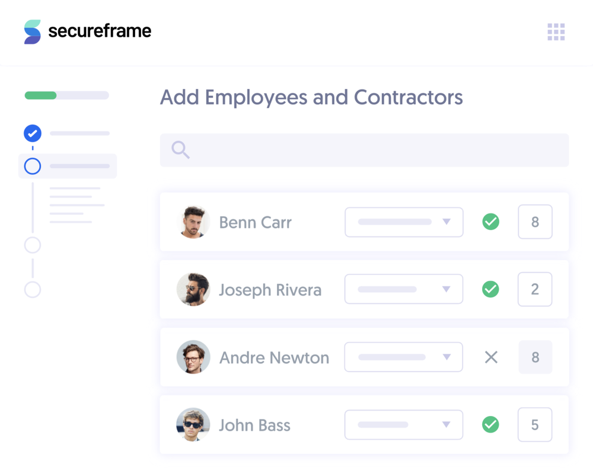Open the dropdown in Benn Carr's row

click(404, 222)
